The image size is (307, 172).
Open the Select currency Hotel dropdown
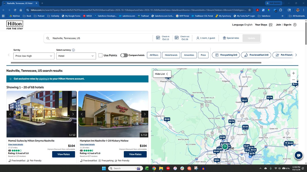(76, 56)
